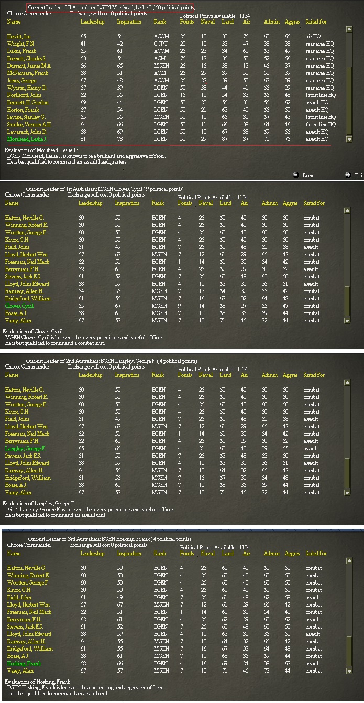Select Freeman, Neil Mack in 2nd Australian list

(x=27, y=434)
